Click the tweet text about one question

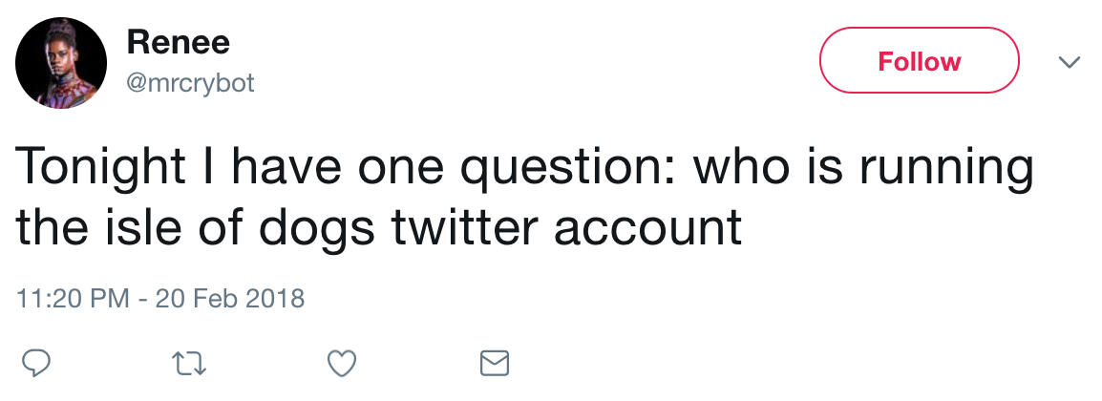[523, 197]
